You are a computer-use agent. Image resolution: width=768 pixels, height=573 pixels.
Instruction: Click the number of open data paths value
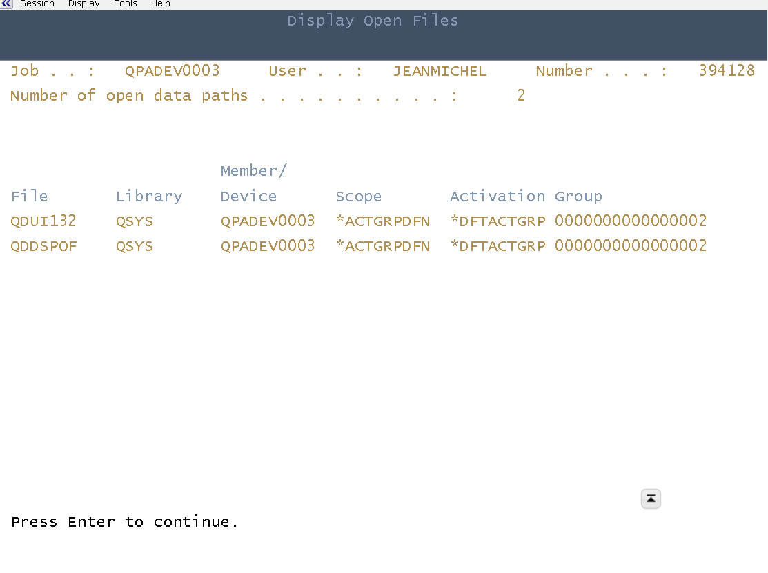pos(521,95)
